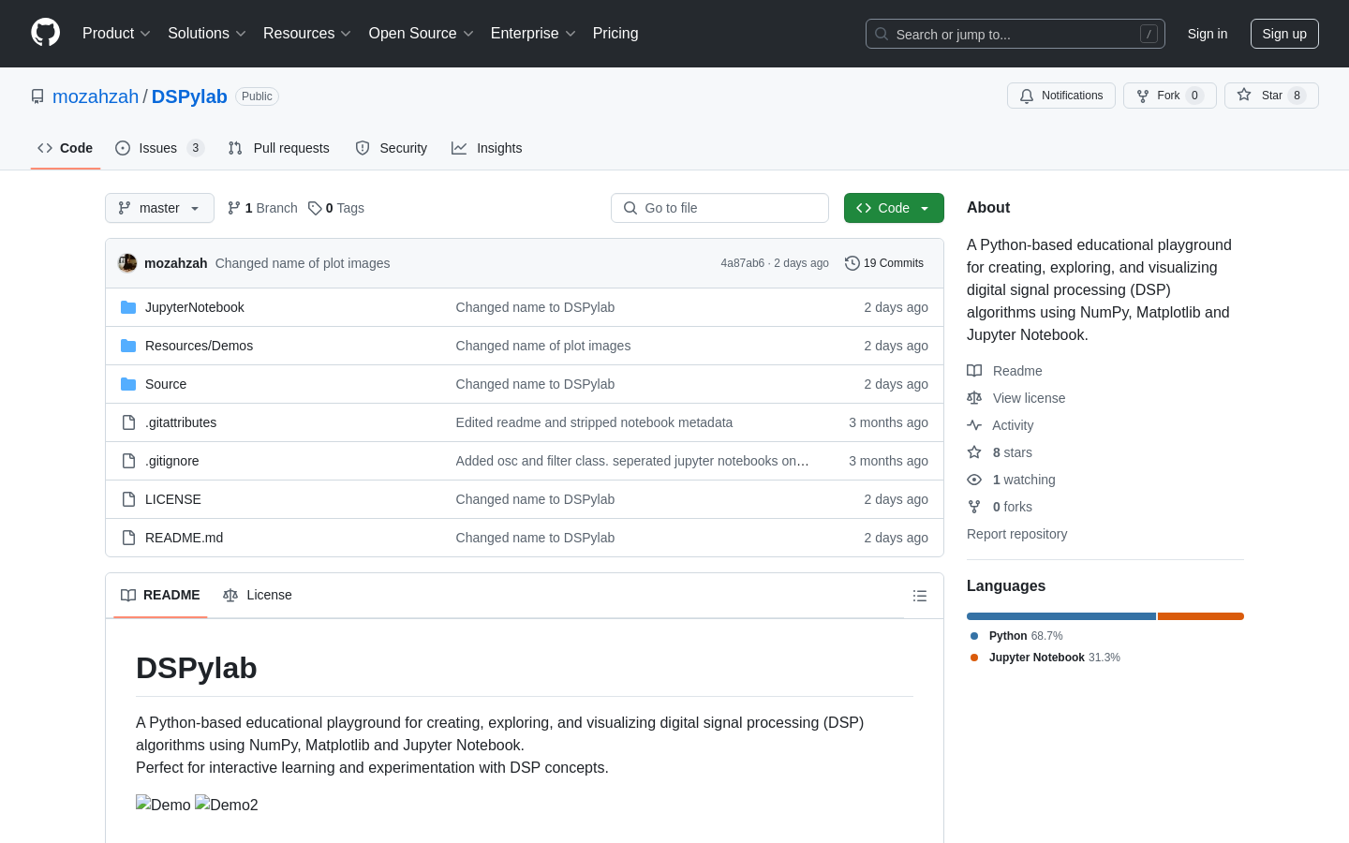This screenshot has height=843, width=1349.
Task: Click the LICENSE file icon
Action: tap(128, 499)
